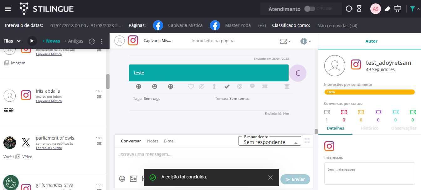
Task: Toggle the Atendimento off-line switch
Action: point(310,9)
